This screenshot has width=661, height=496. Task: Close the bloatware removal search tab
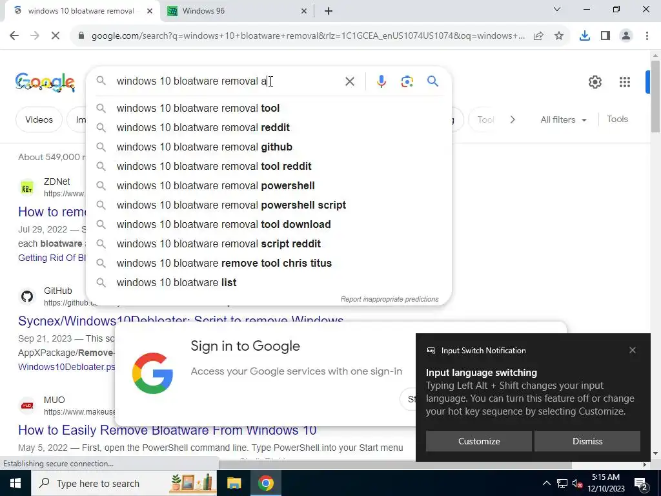point(150,11)
